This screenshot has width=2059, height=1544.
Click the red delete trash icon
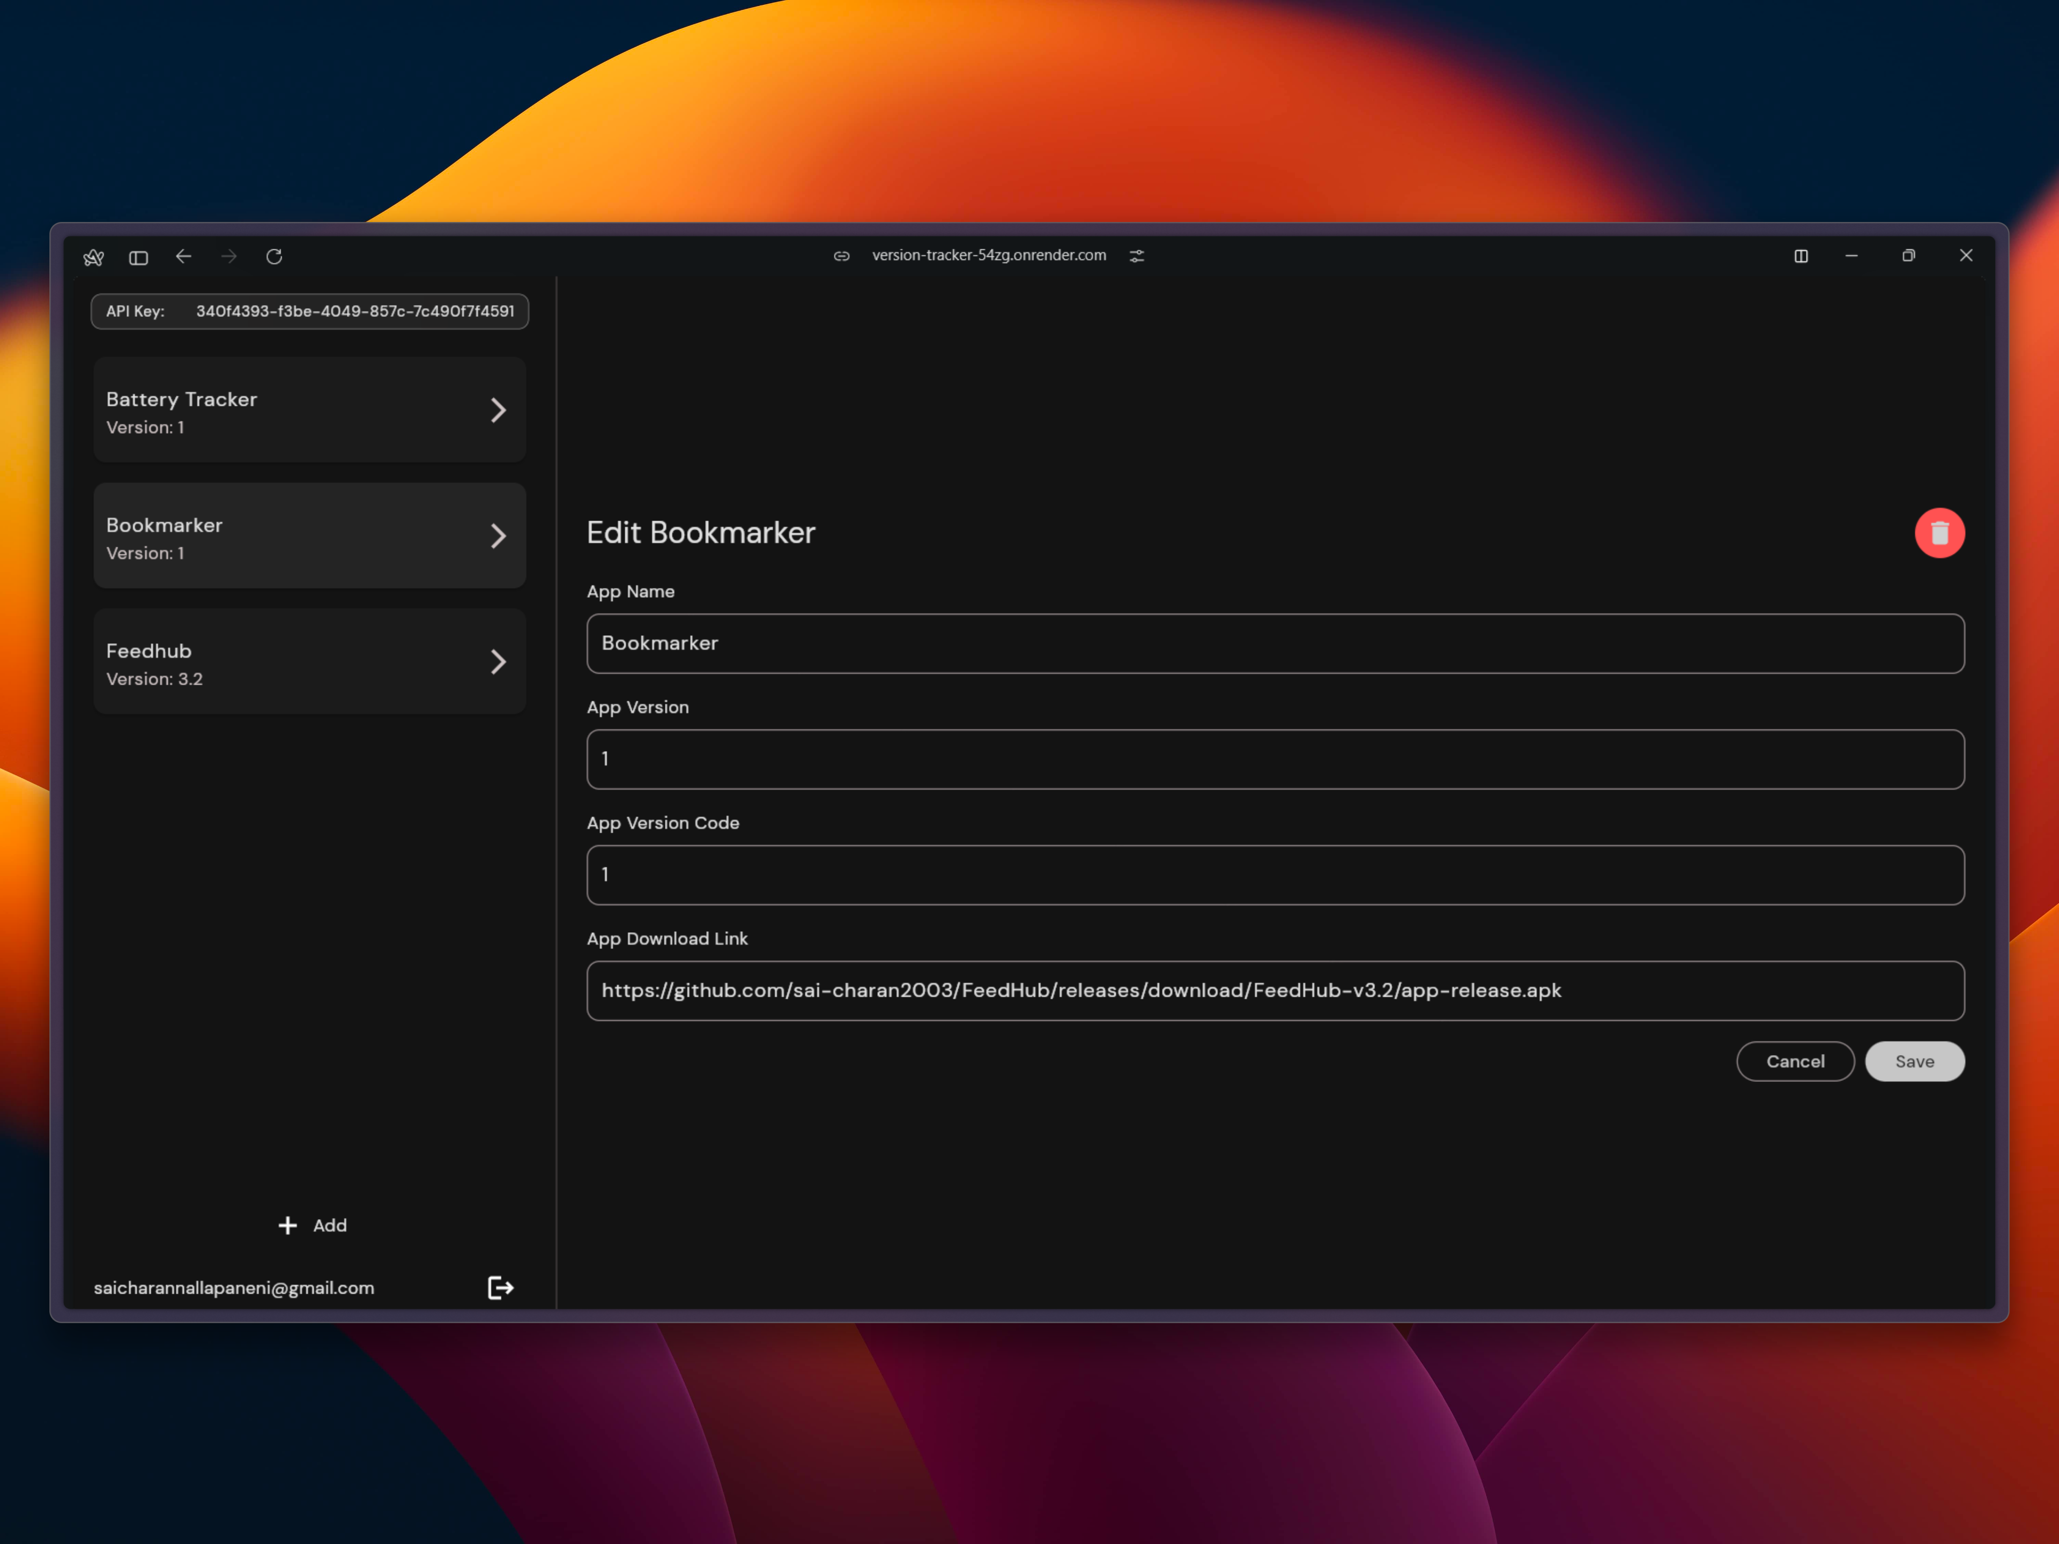[1939, 533]
